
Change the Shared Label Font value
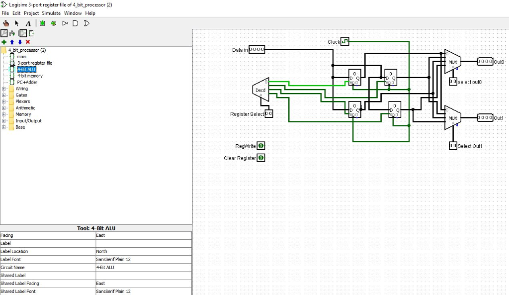(x=144, y=292)
